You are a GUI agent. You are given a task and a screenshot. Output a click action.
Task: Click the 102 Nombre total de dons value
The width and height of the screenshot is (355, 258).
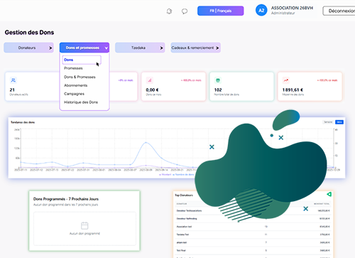pos(218,90)
